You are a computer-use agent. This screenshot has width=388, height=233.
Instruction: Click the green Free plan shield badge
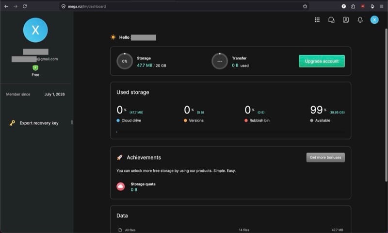point(35,68)
